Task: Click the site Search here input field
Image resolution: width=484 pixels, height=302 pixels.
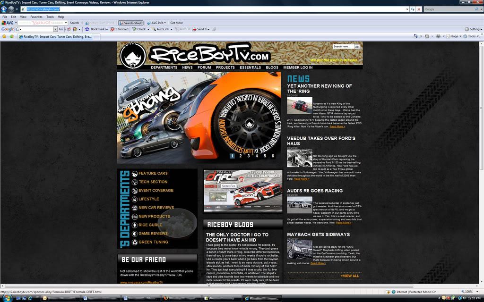Action: 343,47
